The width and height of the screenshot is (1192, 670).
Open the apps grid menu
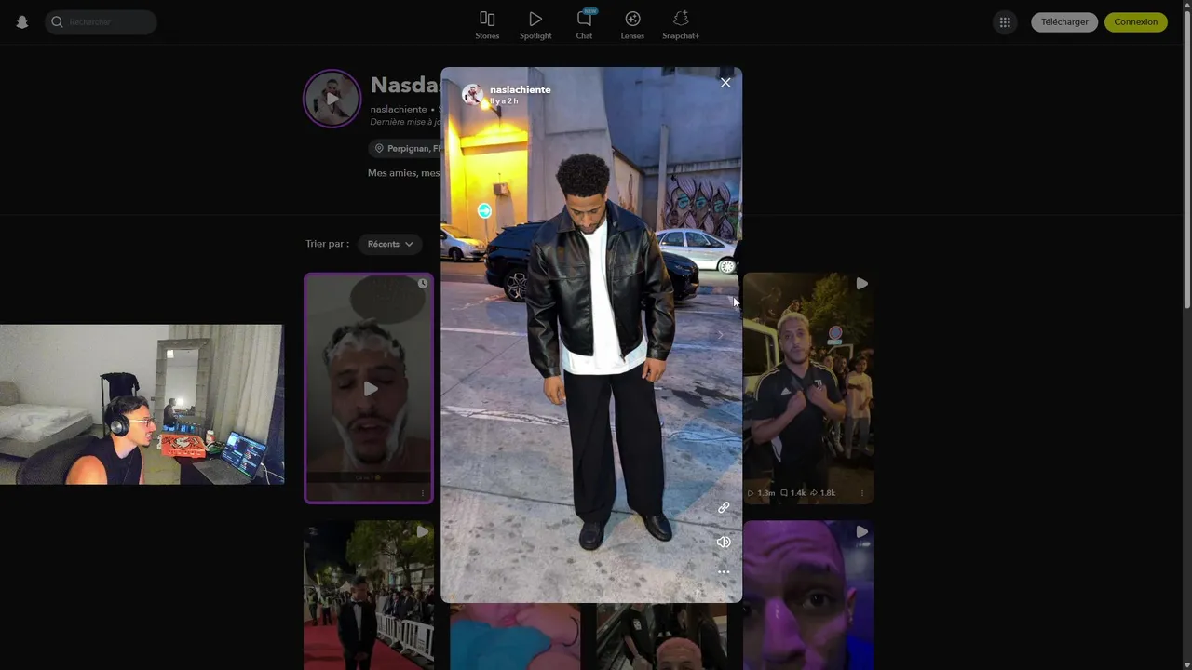click(x=1005, y=22)
